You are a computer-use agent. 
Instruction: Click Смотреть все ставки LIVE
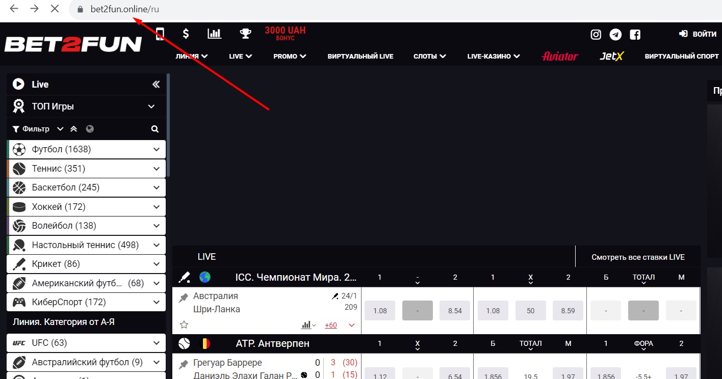(x=638, y=257)
